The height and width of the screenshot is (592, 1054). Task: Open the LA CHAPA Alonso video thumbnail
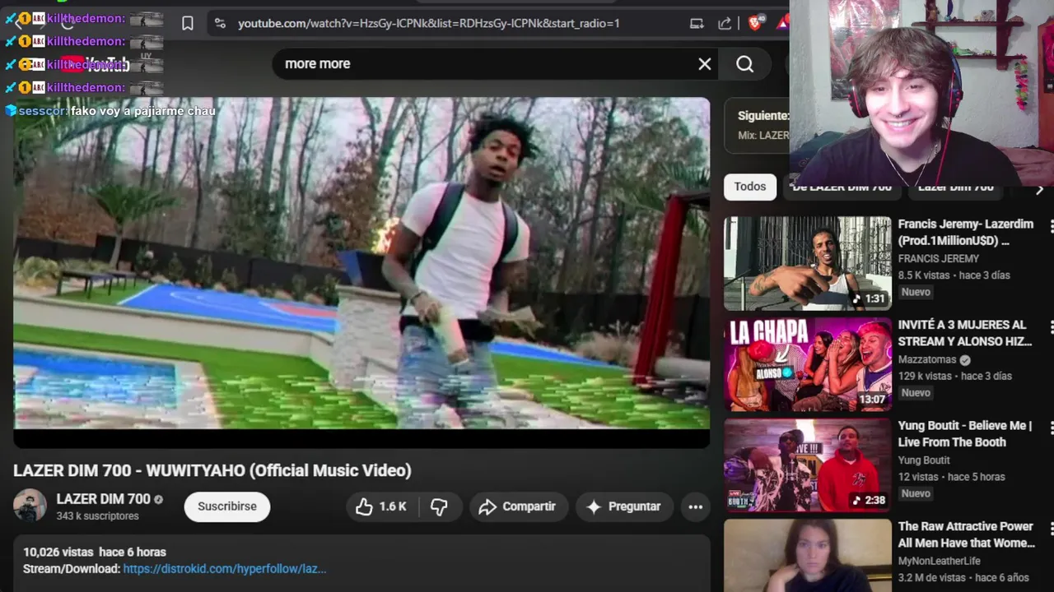tap(808, 364)
